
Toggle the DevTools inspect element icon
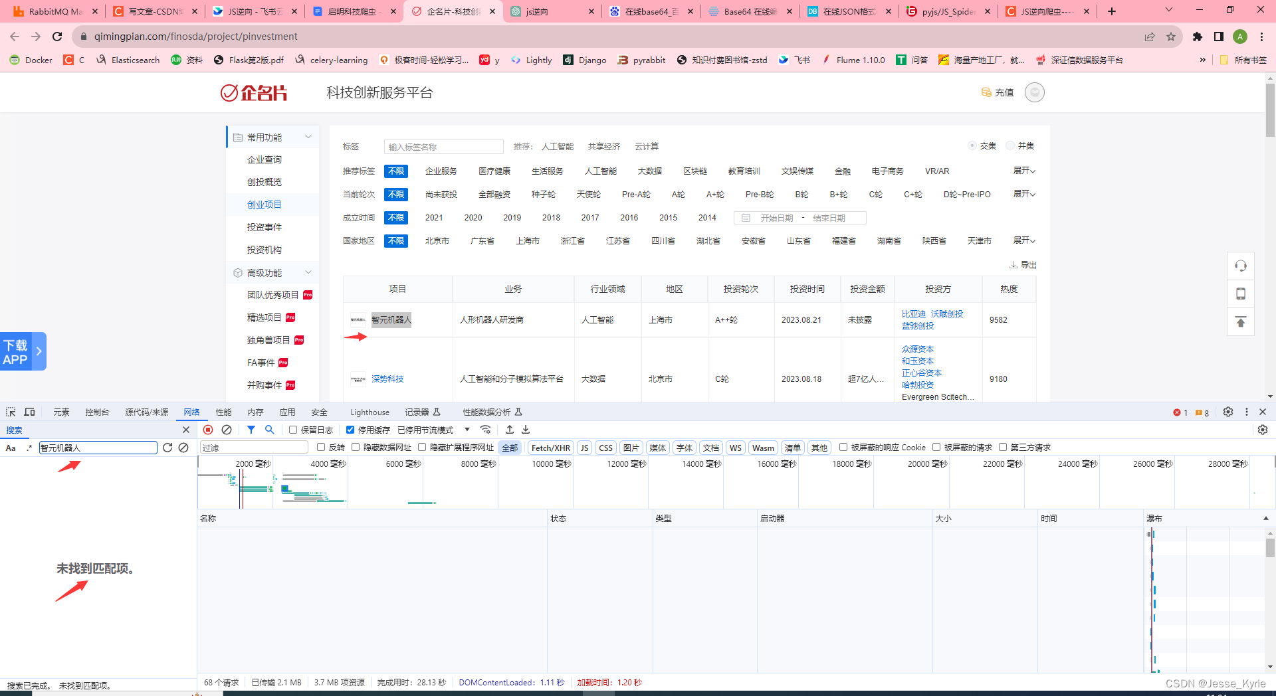(x=11, y=412)
